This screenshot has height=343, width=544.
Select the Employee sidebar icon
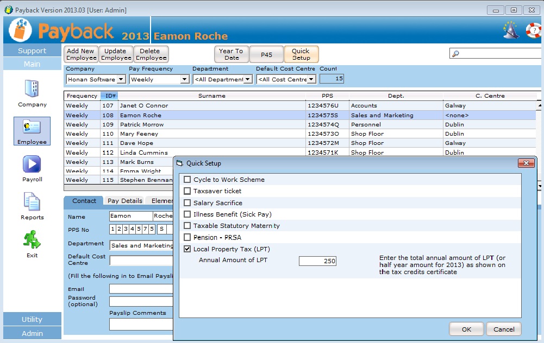(32, 128)
